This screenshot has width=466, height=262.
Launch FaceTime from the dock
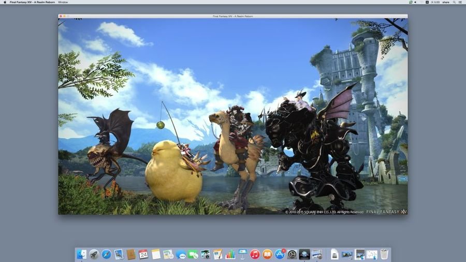193,254
